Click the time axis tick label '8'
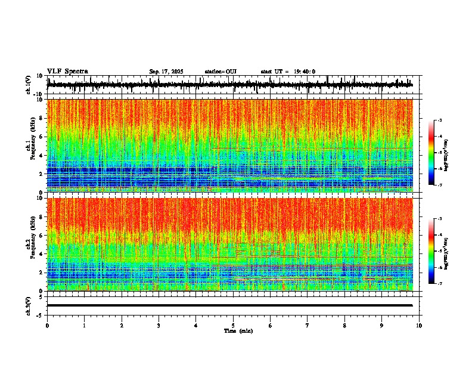 click(x=344, y=326)
